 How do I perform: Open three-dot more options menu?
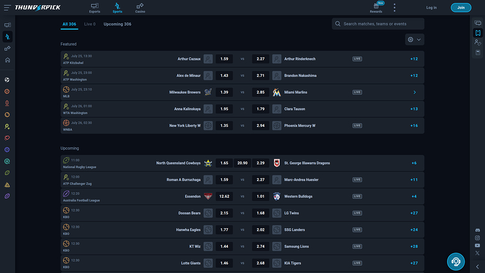click(x=394, y=7)
